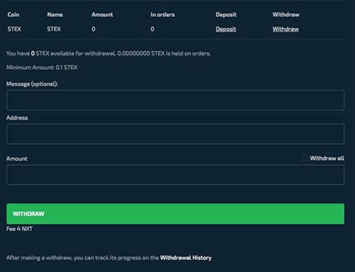The width and height of the screenshot is (355, 272).
Task: Click the Withdraw all label text
Action: click(327, 158)
